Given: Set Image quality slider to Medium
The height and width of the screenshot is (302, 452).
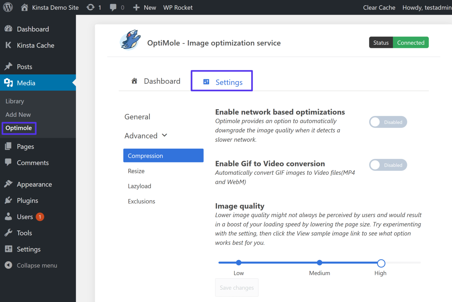Looking at the screenshot, I should point(320,263).
